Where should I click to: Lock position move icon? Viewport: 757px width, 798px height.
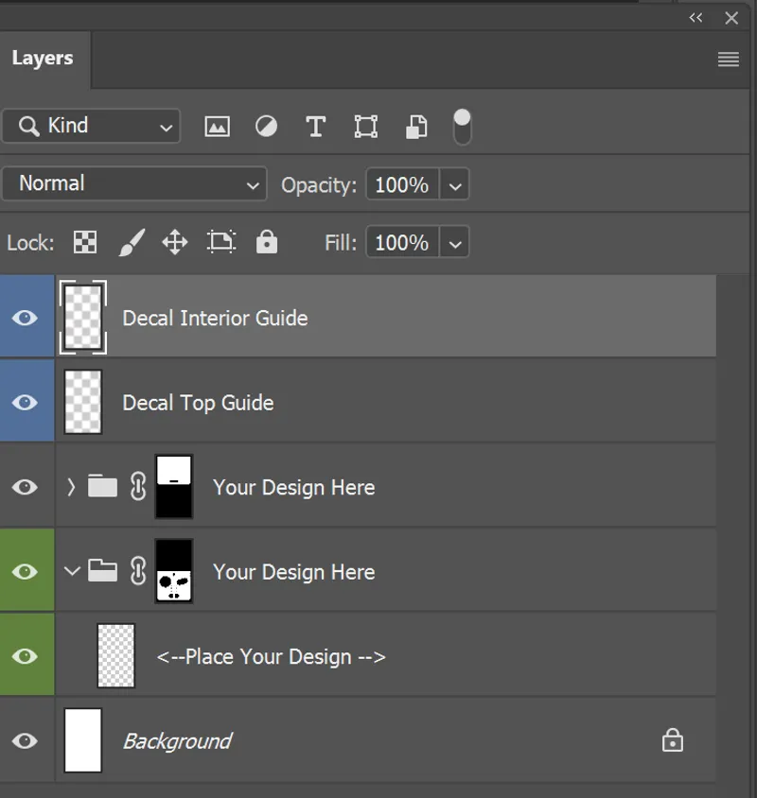[x=175, y=243]
